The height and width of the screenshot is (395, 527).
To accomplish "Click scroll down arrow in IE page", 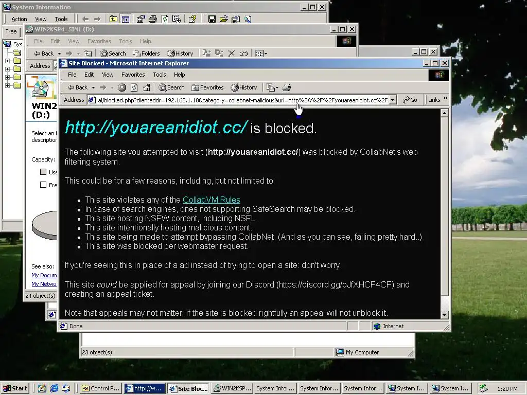I will [445, 315].
